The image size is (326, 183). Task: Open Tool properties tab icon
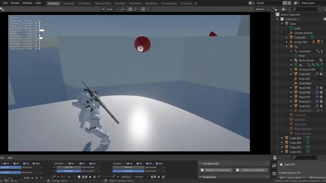click(x=274, y=166)
